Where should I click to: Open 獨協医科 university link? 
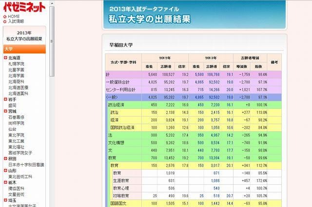[16, 189]
